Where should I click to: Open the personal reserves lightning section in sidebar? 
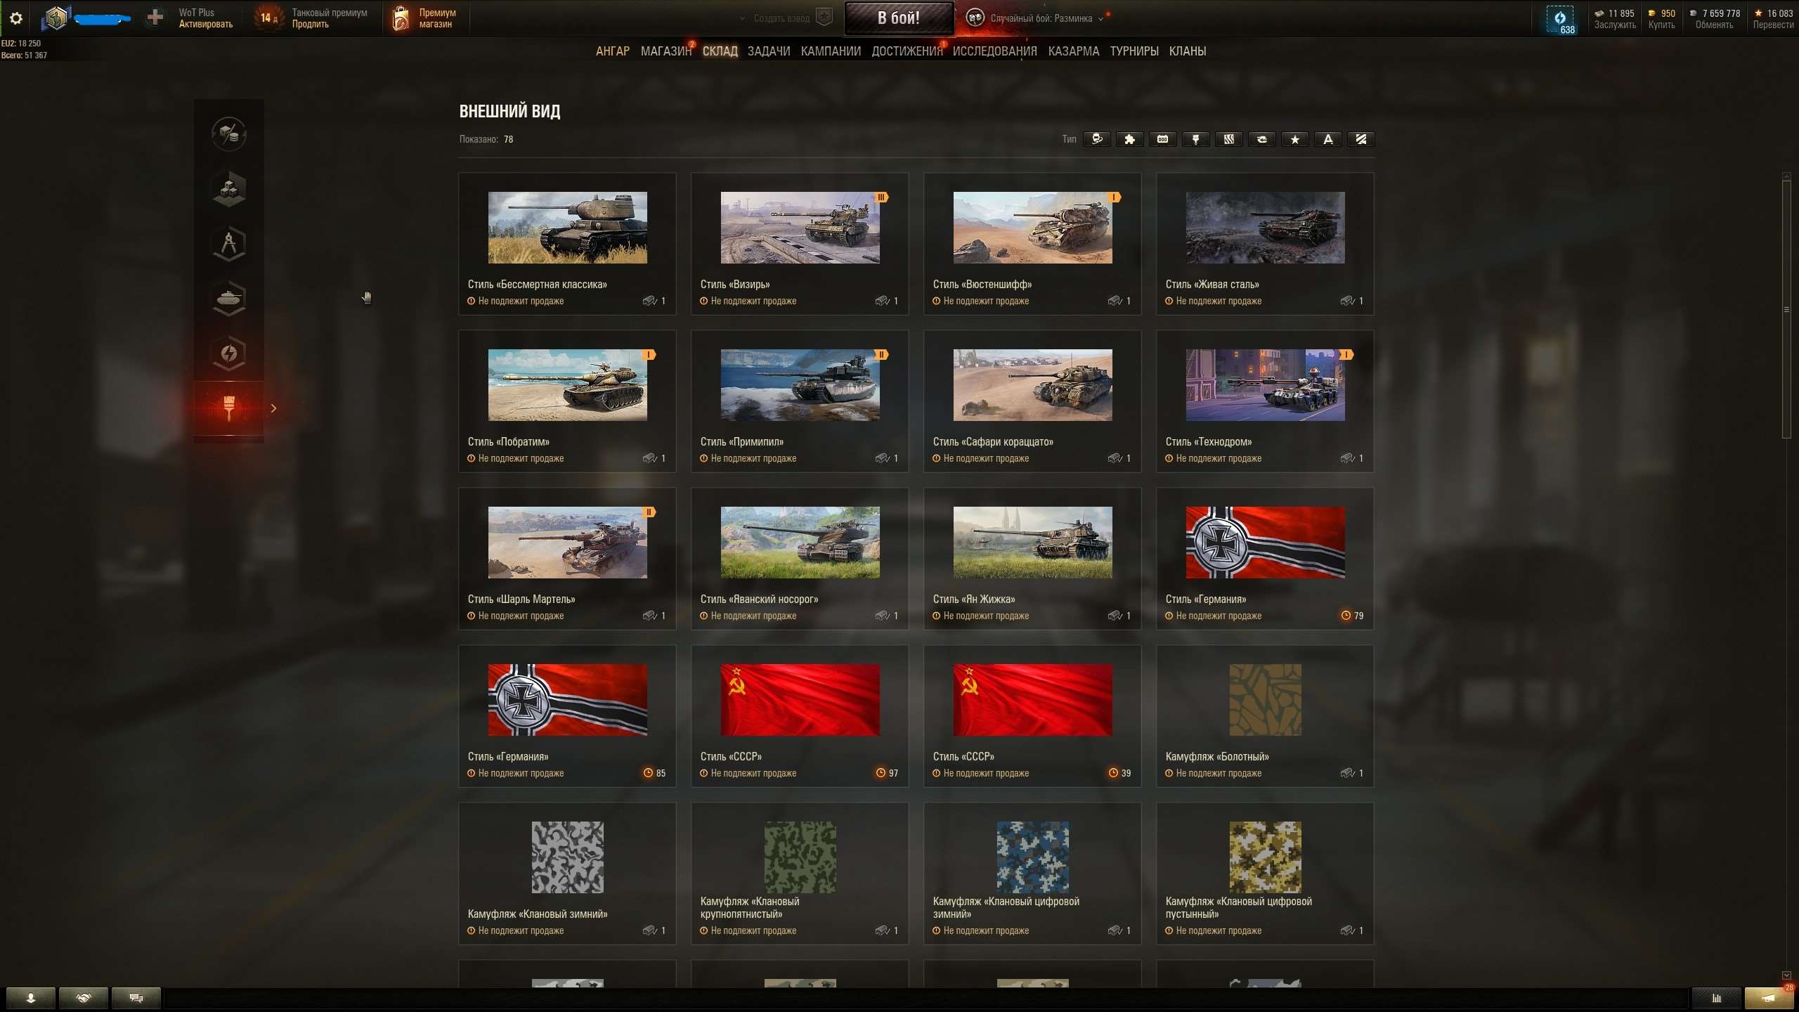coord(228,353)
